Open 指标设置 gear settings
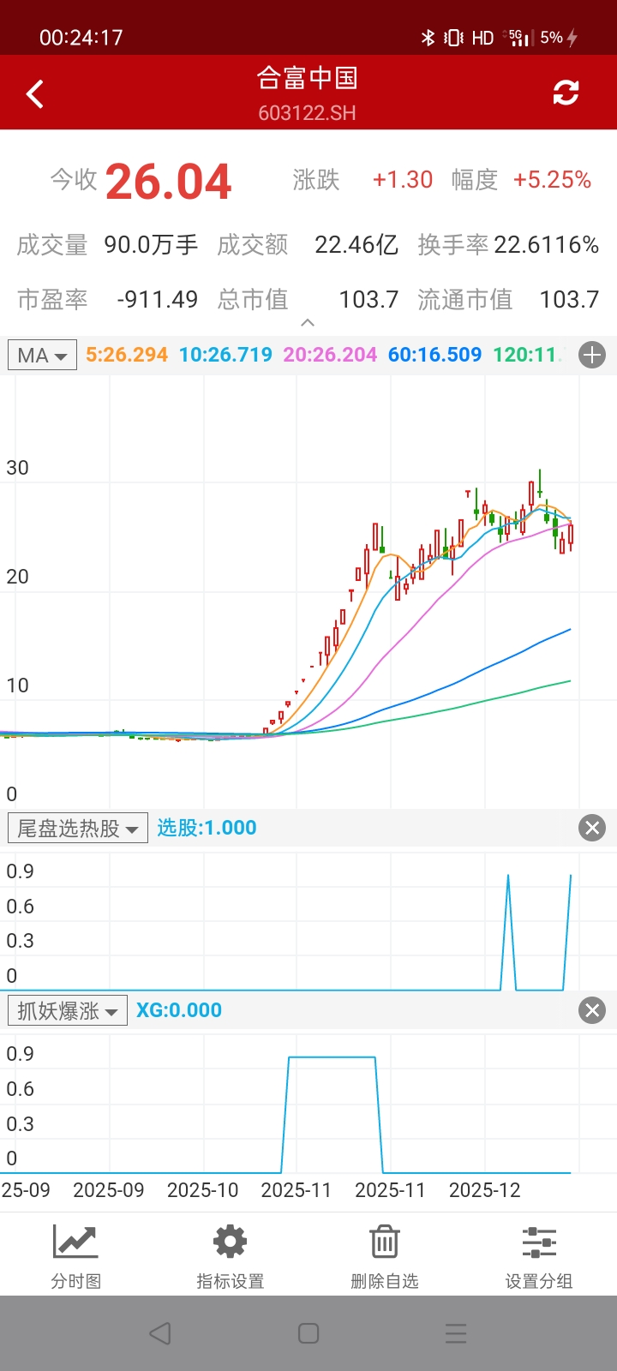 230,1255
